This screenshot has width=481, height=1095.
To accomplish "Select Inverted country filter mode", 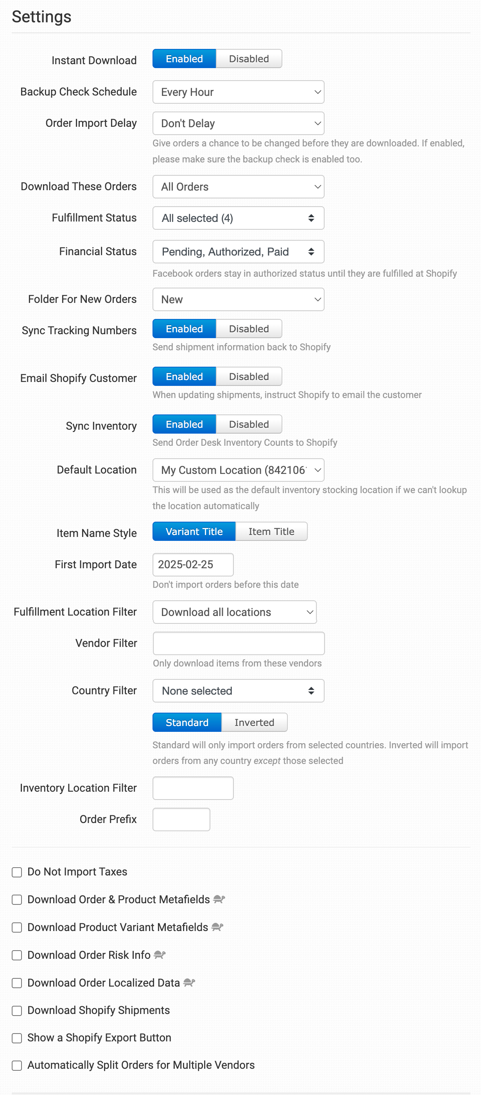I will coord(254,722).
